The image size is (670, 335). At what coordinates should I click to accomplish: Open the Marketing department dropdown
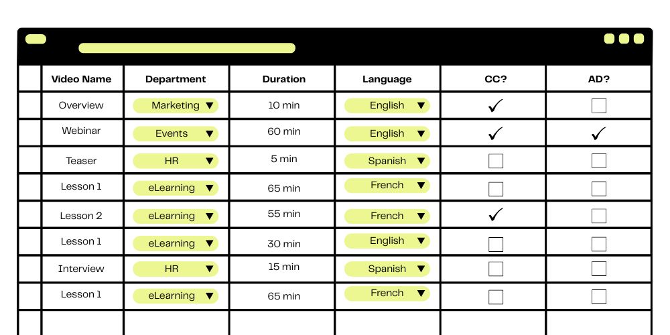(x=176, y=106)
